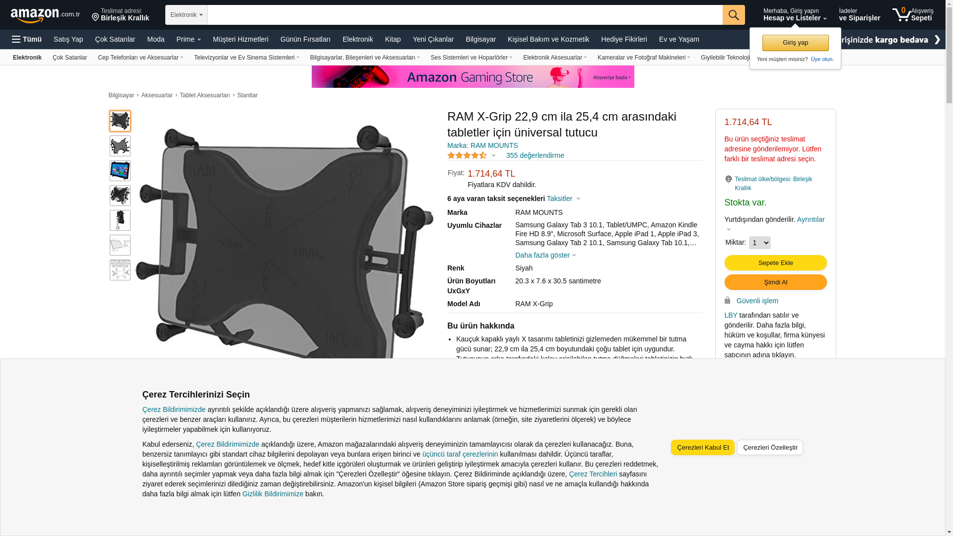Screen dimensions: 953x536
Task: Click the search magnifier button
Action: [x=734, y=15]
